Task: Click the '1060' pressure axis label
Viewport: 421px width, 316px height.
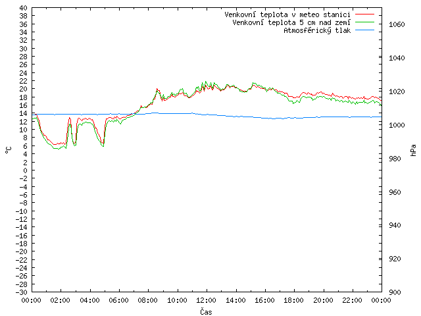Action: (397, 24)
